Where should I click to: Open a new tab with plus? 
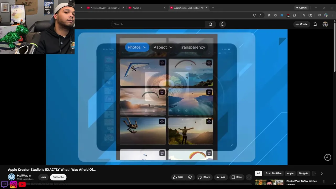coord(213,8)
